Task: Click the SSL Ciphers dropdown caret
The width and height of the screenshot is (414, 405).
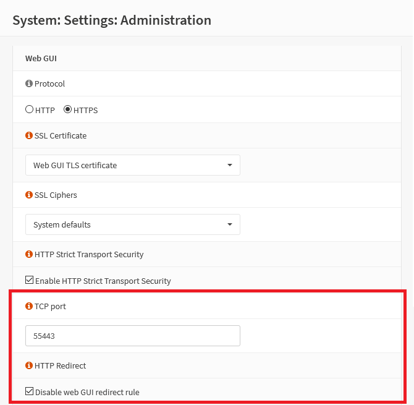Action: 230,224
